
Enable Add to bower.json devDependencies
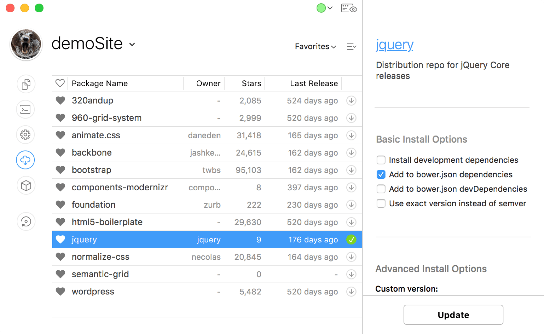[381, 189]
